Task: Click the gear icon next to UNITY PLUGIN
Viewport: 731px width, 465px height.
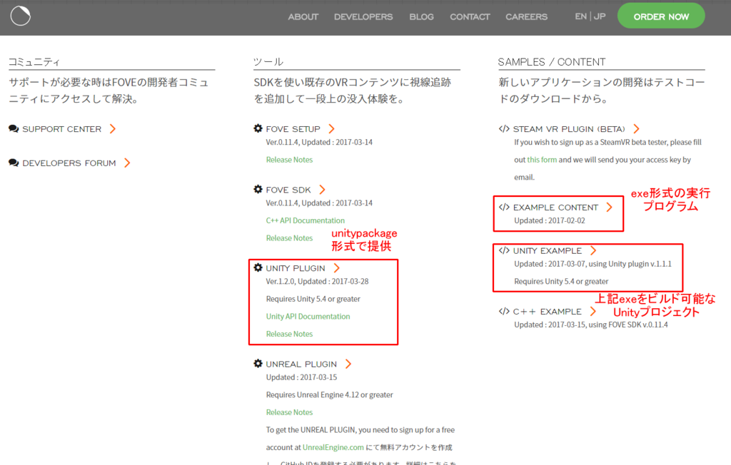Action: [258, 267]
